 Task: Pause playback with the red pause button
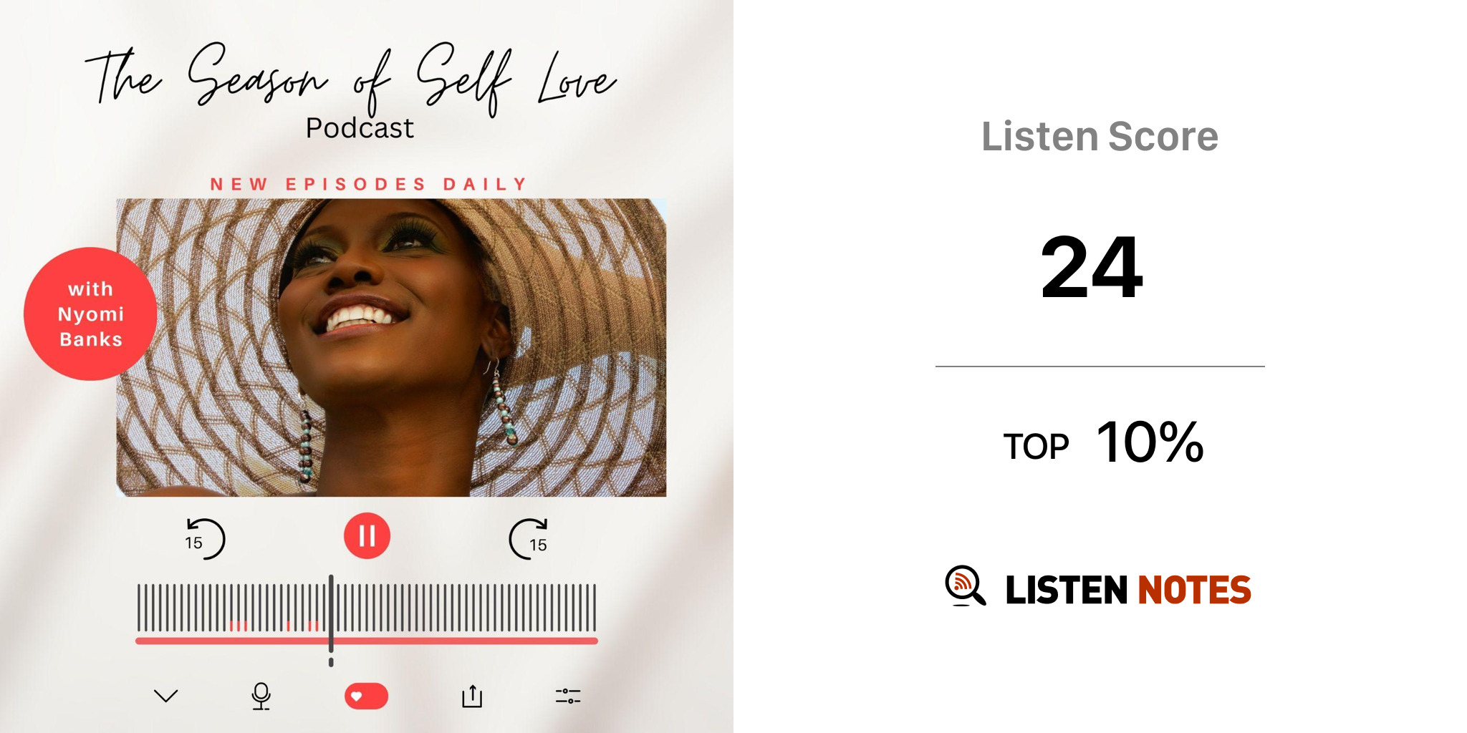click(367, 535)
